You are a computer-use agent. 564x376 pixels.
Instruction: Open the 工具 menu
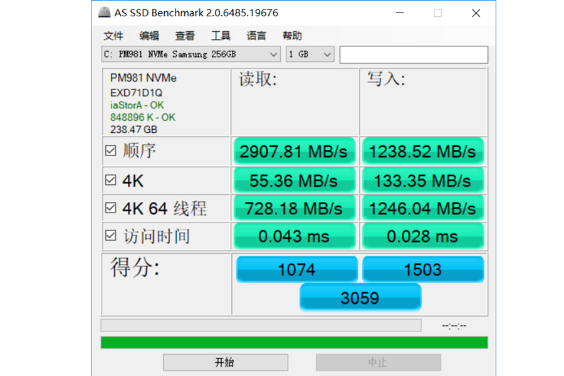221,36
